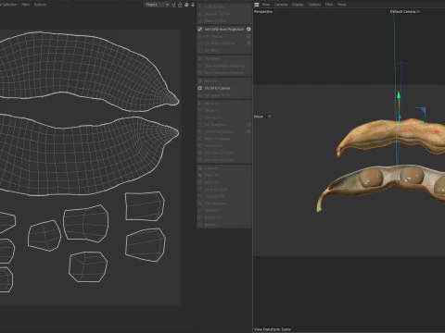Grab the red X-axis arrow handle
445x333 pixels.
(x=438, y=132)
